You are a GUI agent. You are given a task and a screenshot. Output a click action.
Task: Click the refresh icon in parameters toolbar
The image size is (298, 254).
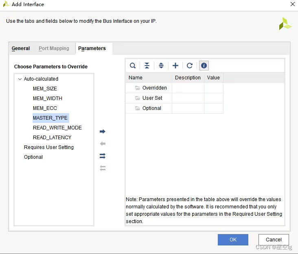click(189, 66)
